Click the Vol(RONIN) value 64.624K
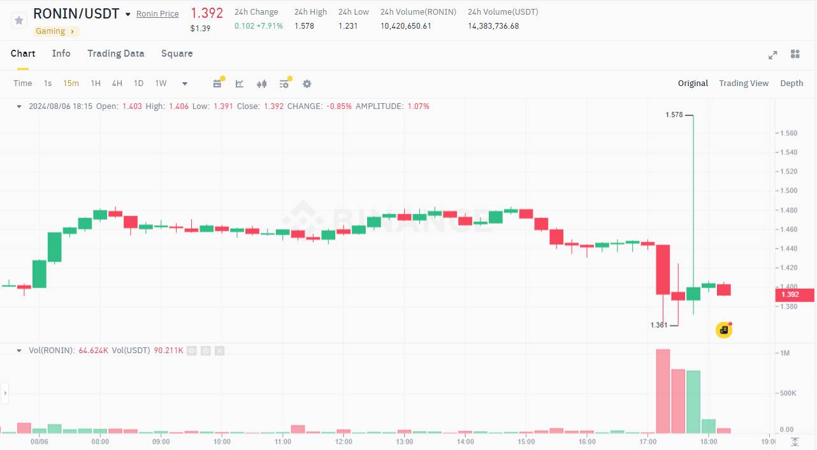 tap(94, 351)
